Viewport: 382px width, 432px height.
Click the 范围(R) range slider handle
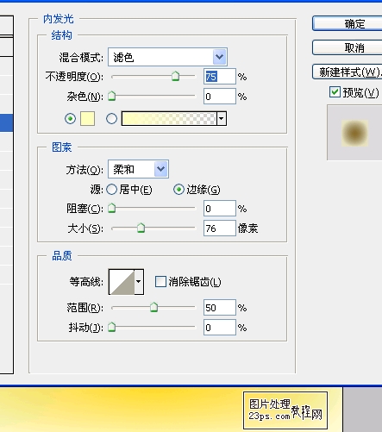153,307
